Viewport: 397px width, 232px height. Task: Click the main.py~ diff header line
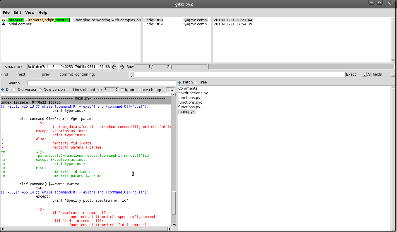[86, 98]
